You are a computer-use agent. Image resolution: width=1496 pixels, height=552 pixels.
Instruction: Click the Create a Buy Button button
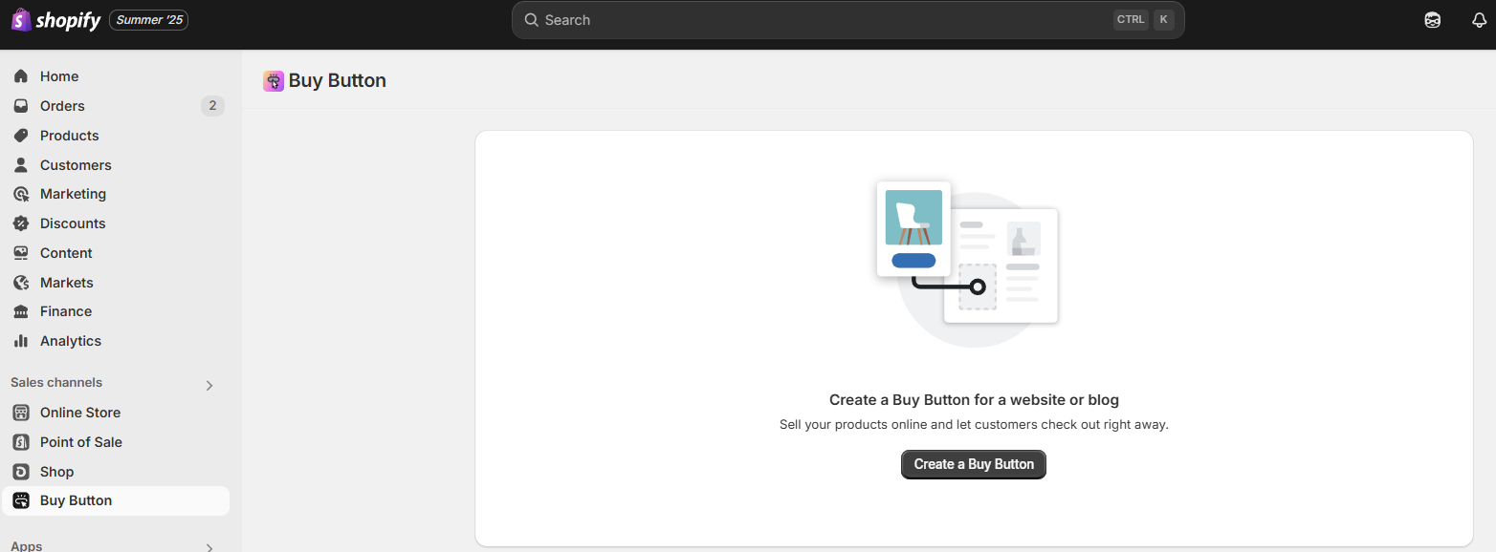974,464
